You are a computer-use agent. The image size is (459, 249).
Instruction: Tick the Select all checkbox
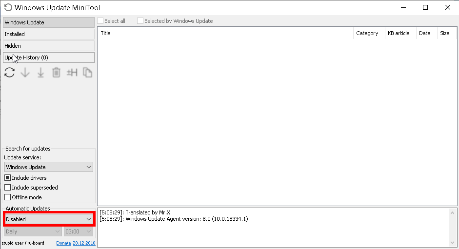click(x=100, y=21)
